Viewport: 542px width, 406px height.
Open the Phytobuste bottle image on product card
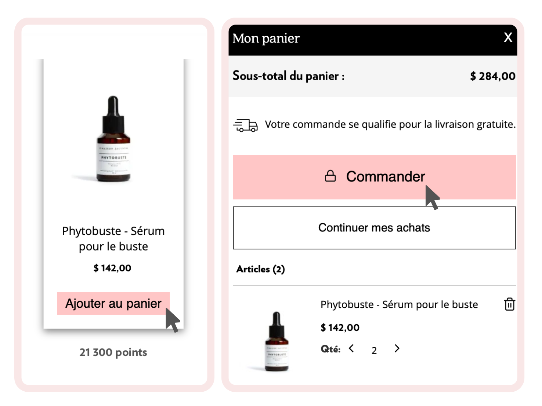coord(113,139)
